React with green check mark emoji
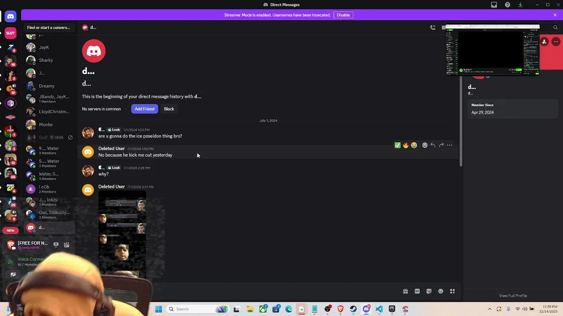Viewport: 563px width, 316px height. tap(397, 145)
